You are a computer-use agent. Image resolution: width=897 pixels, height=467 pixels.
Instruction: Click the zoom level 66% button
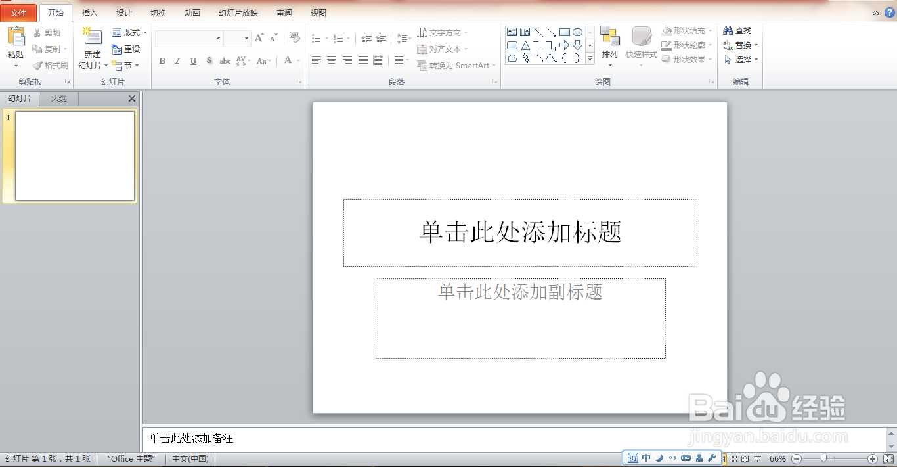tap(777, 458)
